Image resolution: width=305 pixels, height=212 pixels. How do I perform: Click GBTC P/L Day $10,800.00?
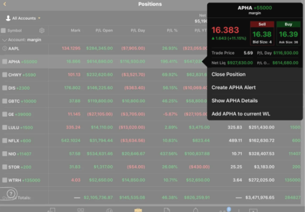[133, 101]
